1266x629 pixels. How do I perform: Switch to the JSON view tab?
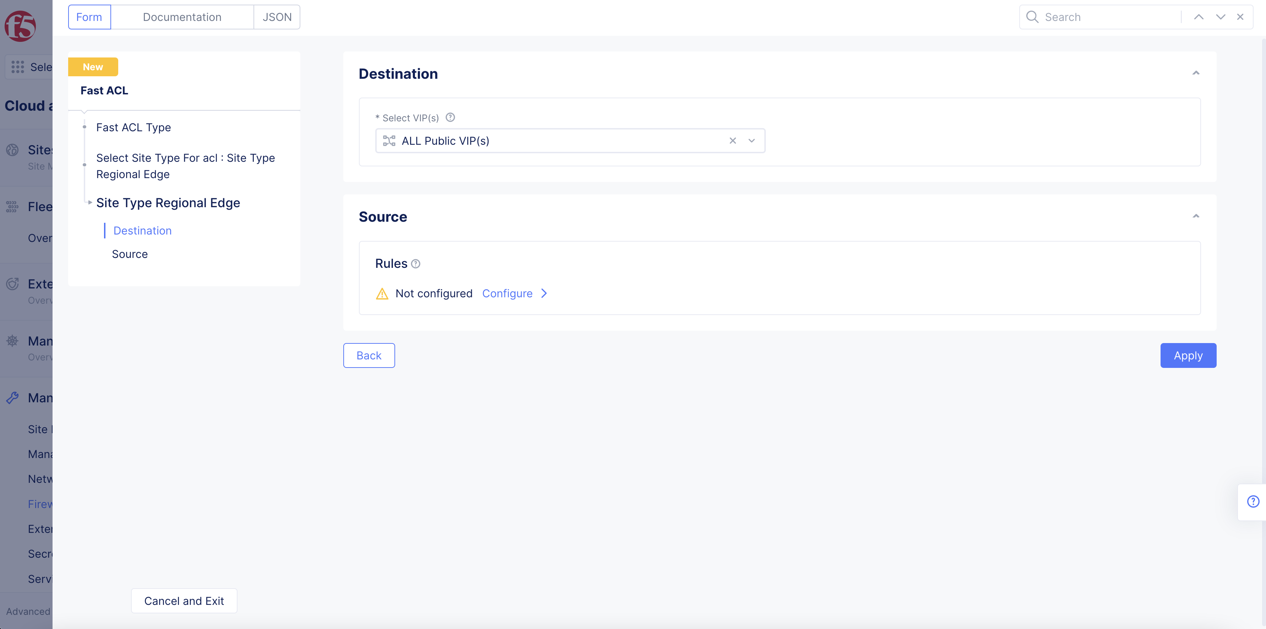pyautogui.click(x=277, y=17)
